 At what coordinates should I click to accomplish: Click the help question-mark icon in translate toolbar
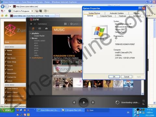click(45, 11)
